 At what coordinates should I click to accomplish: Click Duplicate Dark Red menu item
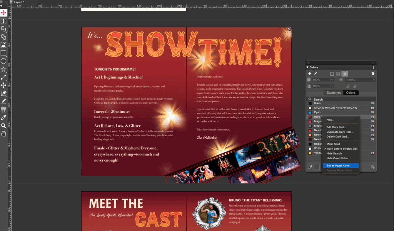point(339,132)
